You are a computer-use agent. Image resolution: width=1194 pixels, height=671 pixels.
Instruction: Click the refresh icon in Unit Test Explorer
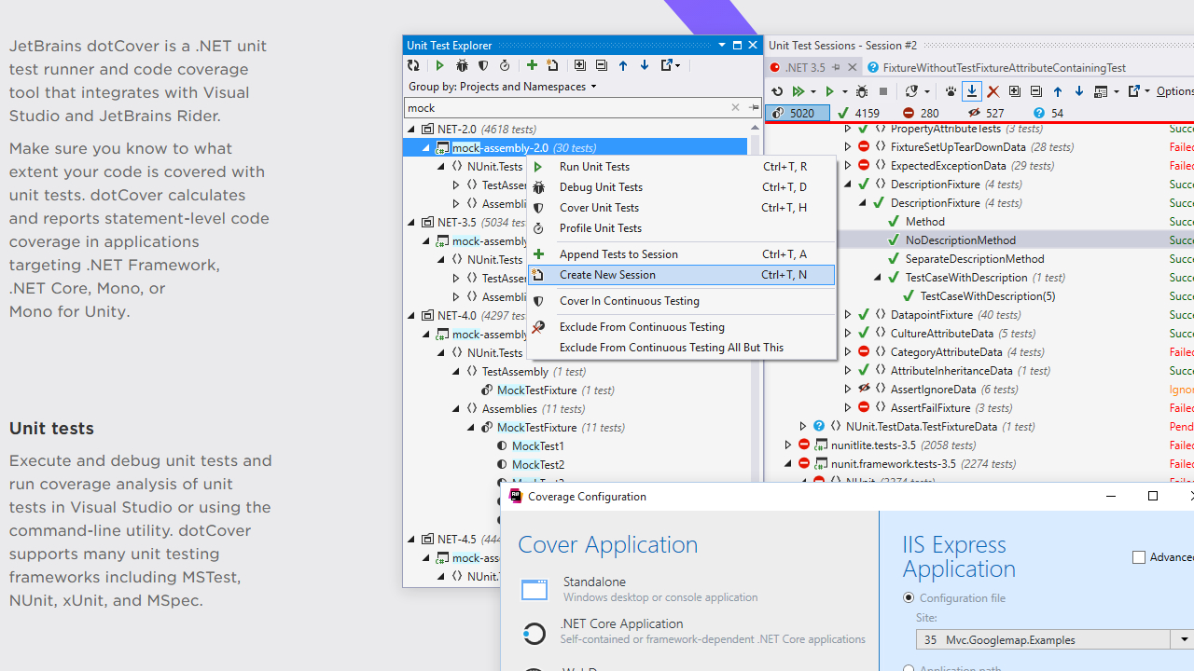pos(413,65)
